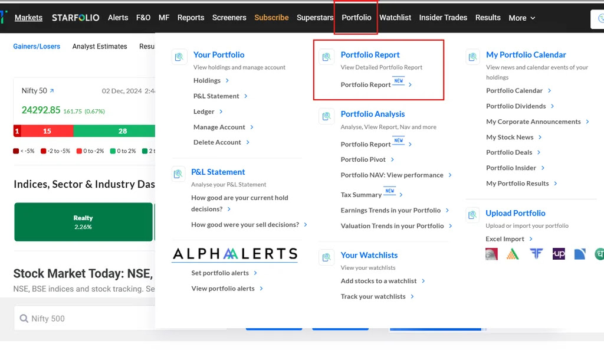Open P&L Statement under Your Portfolio

coord(216,96)
